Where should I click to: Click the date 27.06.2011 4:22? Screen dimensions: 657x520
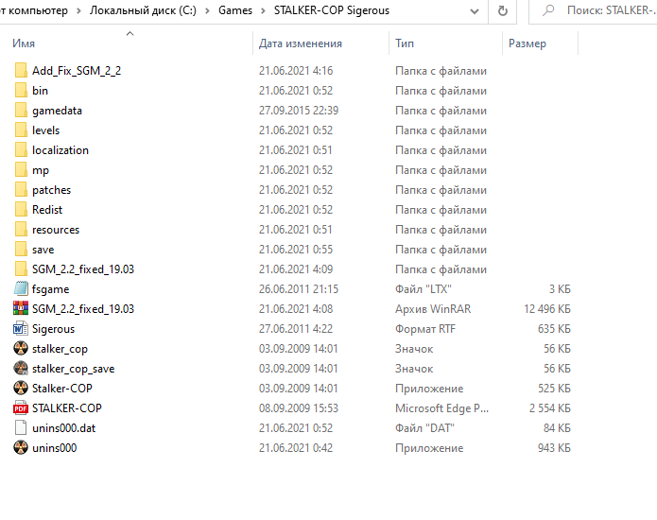click(x=296, y=328)
